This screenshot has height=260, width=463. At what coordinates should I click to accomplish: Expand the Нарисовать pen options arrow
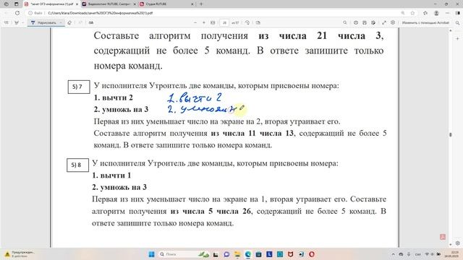[x=61, y=22]
